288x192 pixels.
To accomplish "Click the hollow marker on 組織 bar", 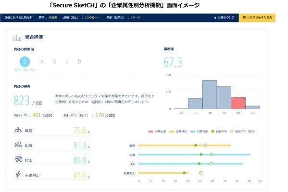I will 212,155.
